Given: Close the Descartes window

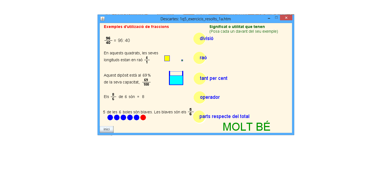Looking at the screenshot, I should pyautogui.click(x=286, y=18).
